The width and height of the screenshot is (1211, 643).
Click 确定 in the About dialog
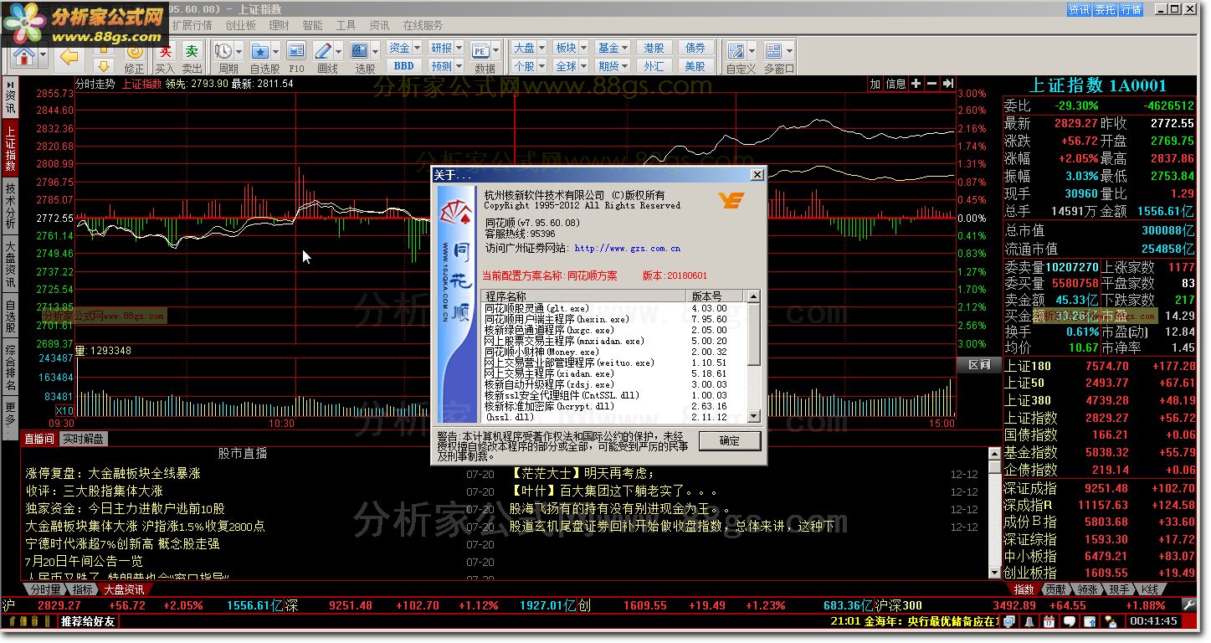730,440
